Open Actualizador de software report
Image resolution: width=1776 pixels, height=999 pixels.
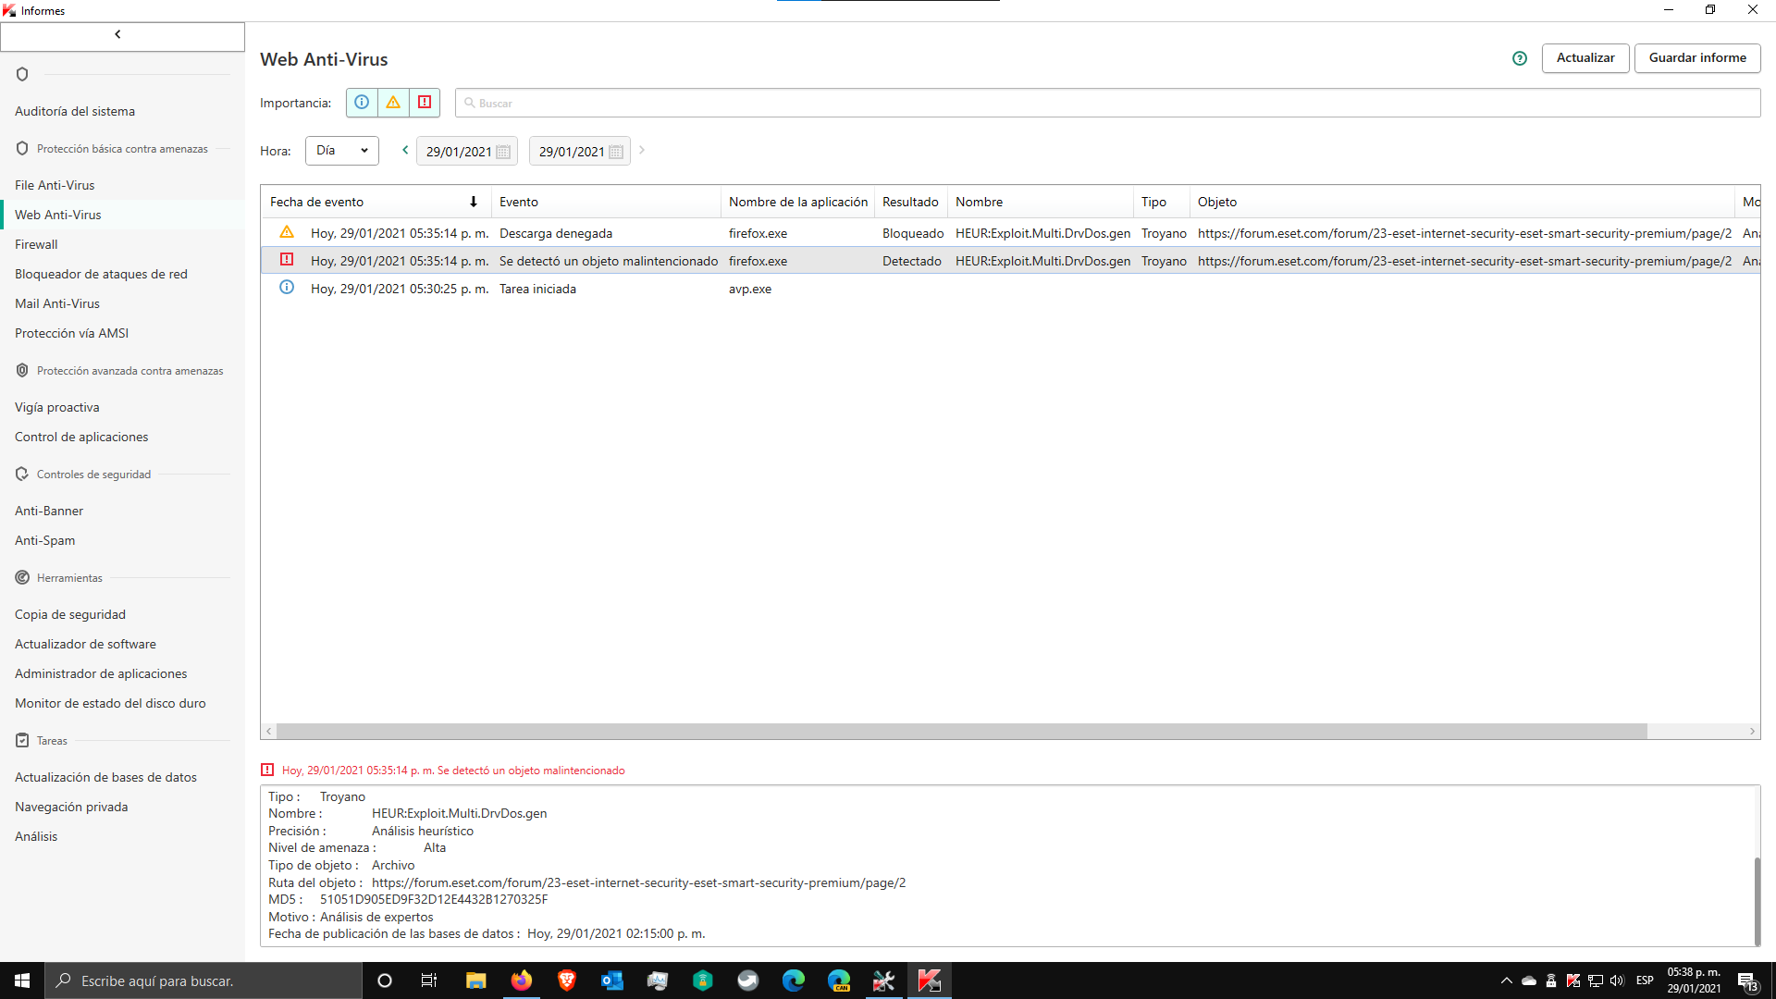pyautogui.click(x=85, y=644)
